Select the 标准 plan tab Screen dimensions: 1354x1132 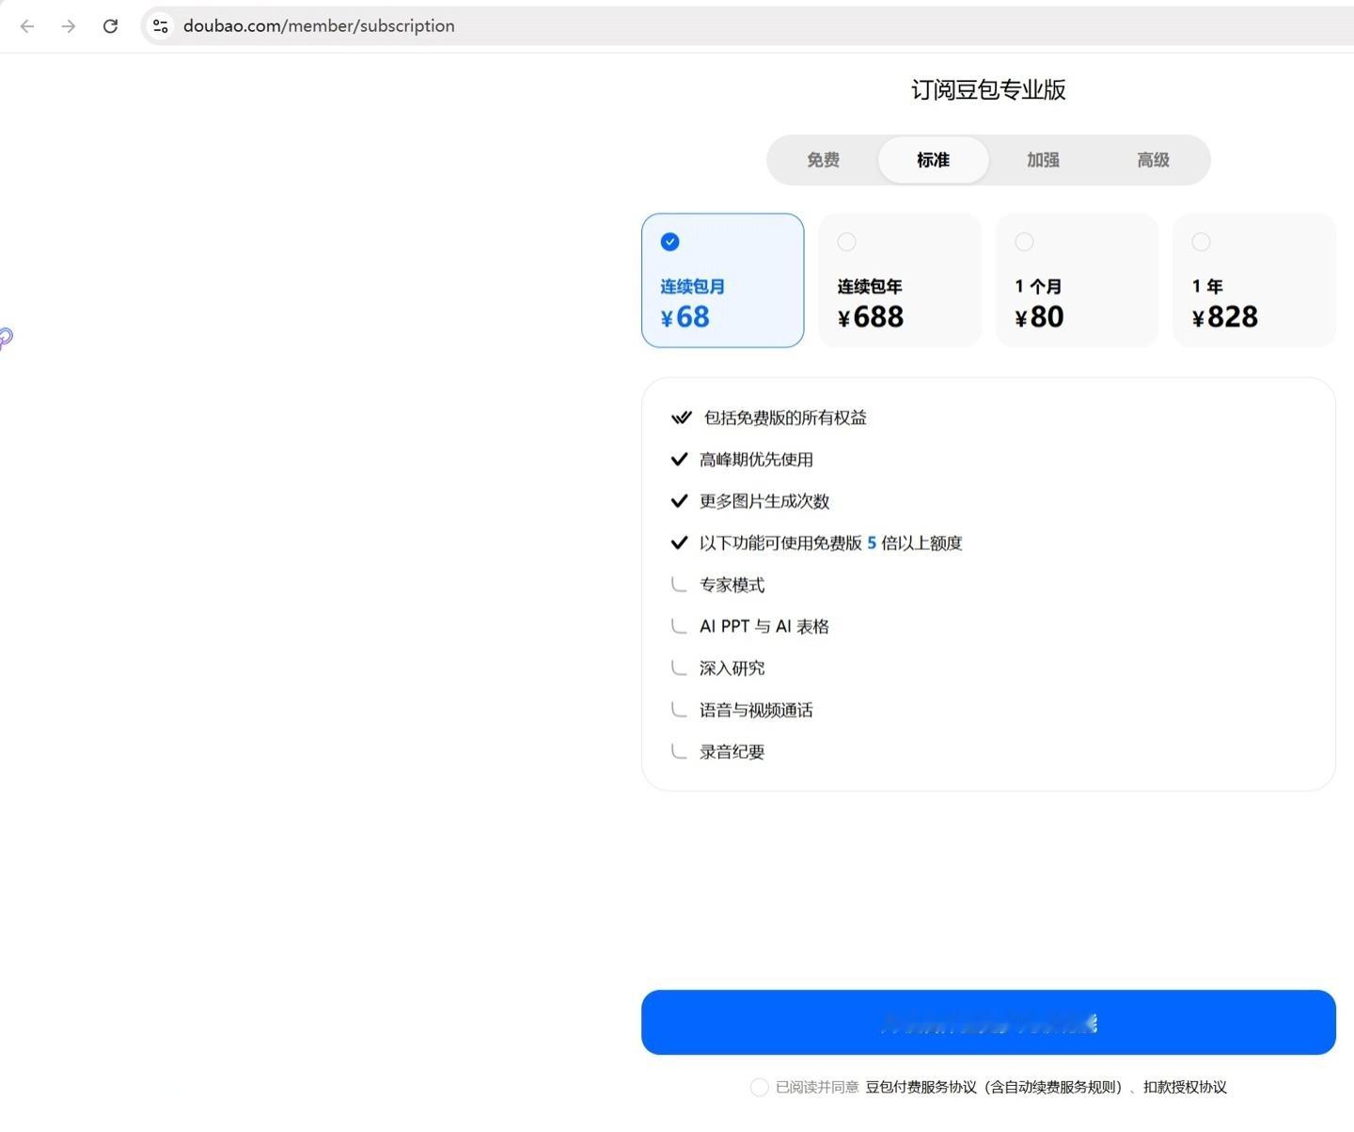click(x=934, y=160)
